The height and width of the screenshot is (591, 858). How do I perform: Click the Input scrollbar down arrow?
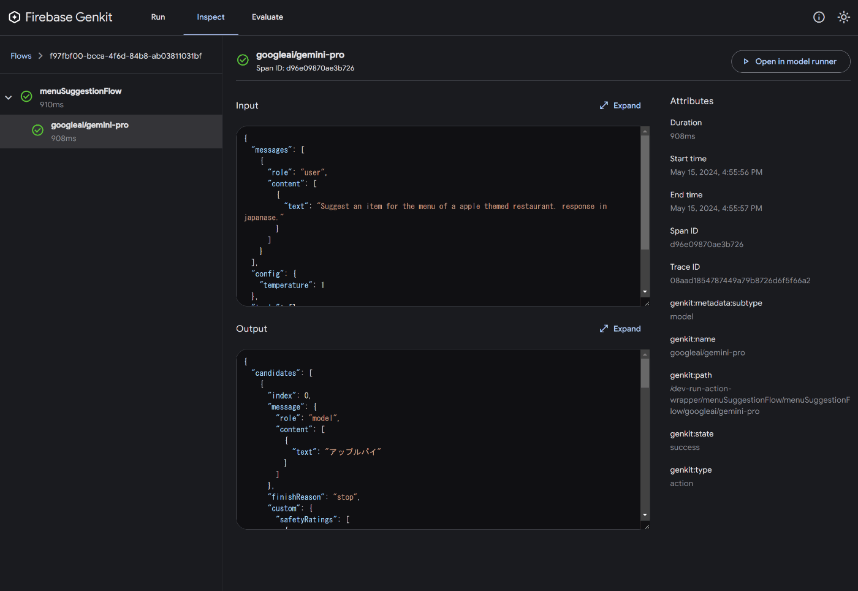(x=645, y=292)
